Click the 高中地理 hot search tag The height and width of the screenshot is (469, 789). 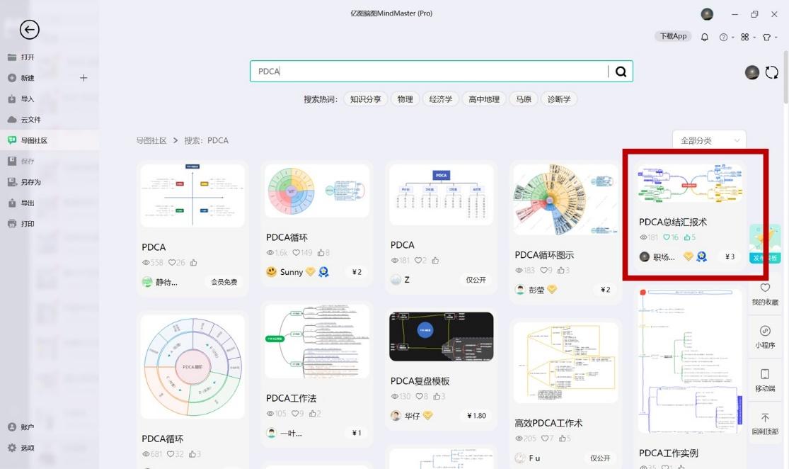[484, 99]
